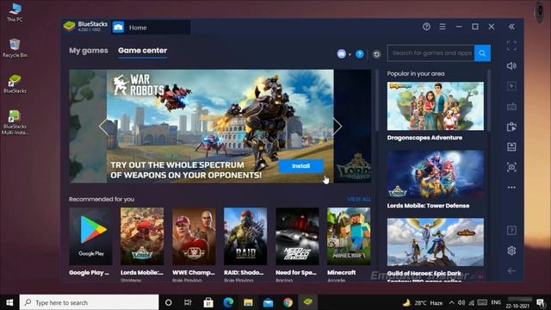Select the Game center tab
The image size is (551, 310).
coord(142,51)
